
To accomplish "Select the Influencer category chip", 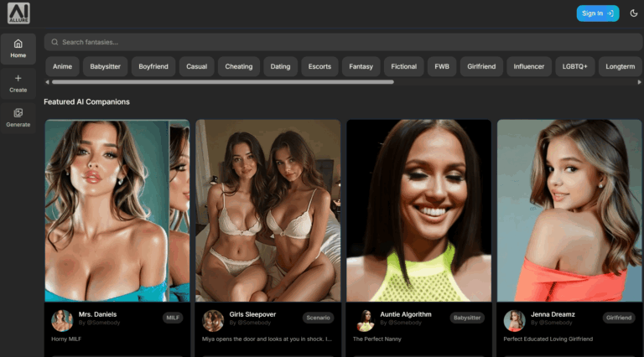I will (528, 66).
